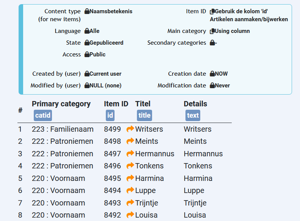Screen dimensions: 300x221
Task: Click the copy icon beside Using column
Action: [212, 31]
